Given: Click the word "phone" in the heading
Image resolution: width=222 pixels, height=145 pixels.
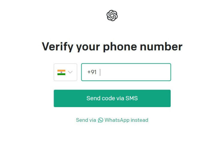Looking at the screenshot, I should [120, 47].
